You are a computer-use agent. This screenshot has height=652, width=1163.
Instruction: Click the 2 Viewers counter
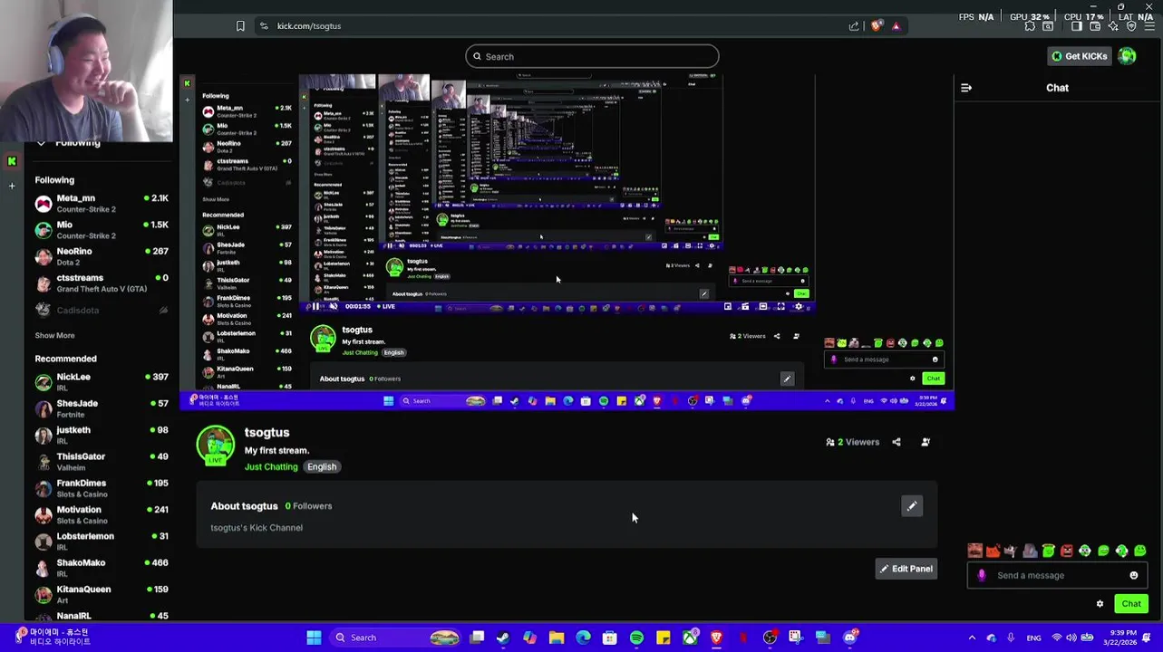(852, 442)
